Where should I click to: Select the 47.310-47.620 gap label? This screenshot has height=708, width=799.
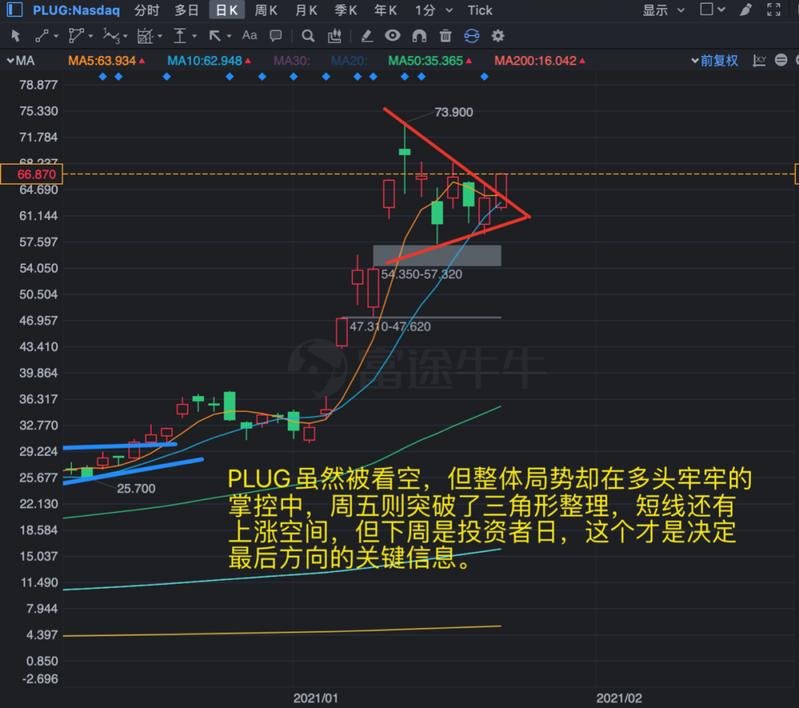click(x=390, y=327)
